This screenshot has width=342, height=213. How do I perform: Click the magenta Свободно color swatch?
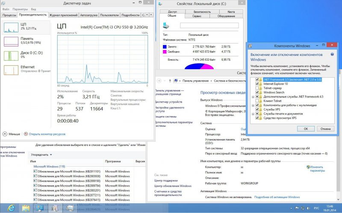tap(165, 52)
